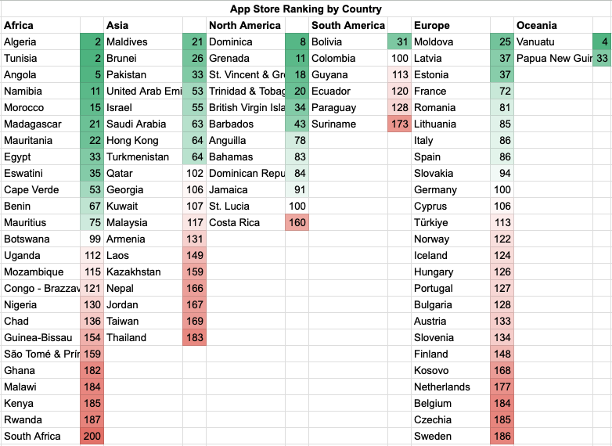The height and width of the screenshot is (446, 612).
Task: Select the South America header cell
Action: [348, 26]
